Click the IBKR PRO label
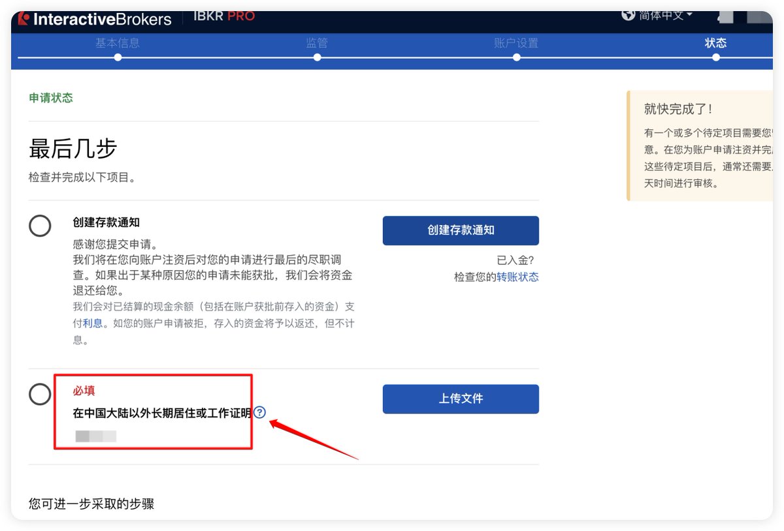This screenshot has height=531, width=784. (x=224, y=16)
